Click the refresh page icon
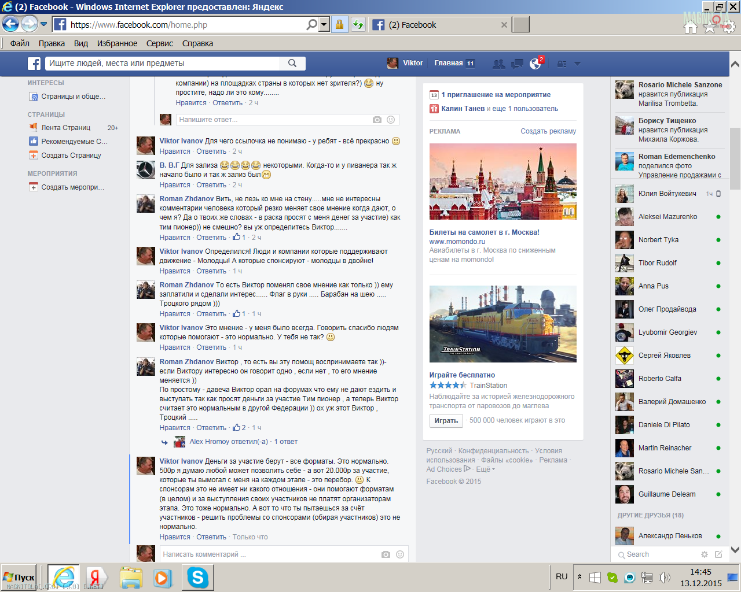741x592 pixels. [358, 24]
